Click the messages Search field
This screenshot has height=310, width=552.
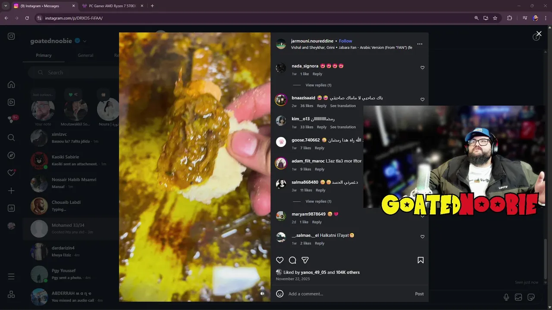pyautogui.click(x=73, y=73)
